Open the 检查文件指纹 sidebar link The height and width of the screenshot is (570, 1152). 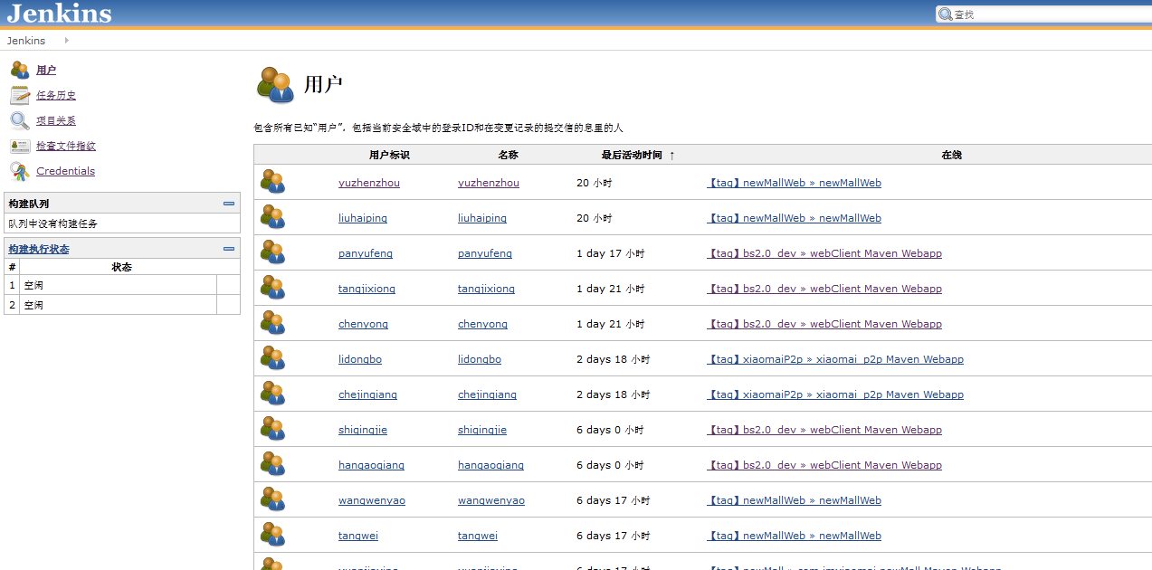point(66,146)
